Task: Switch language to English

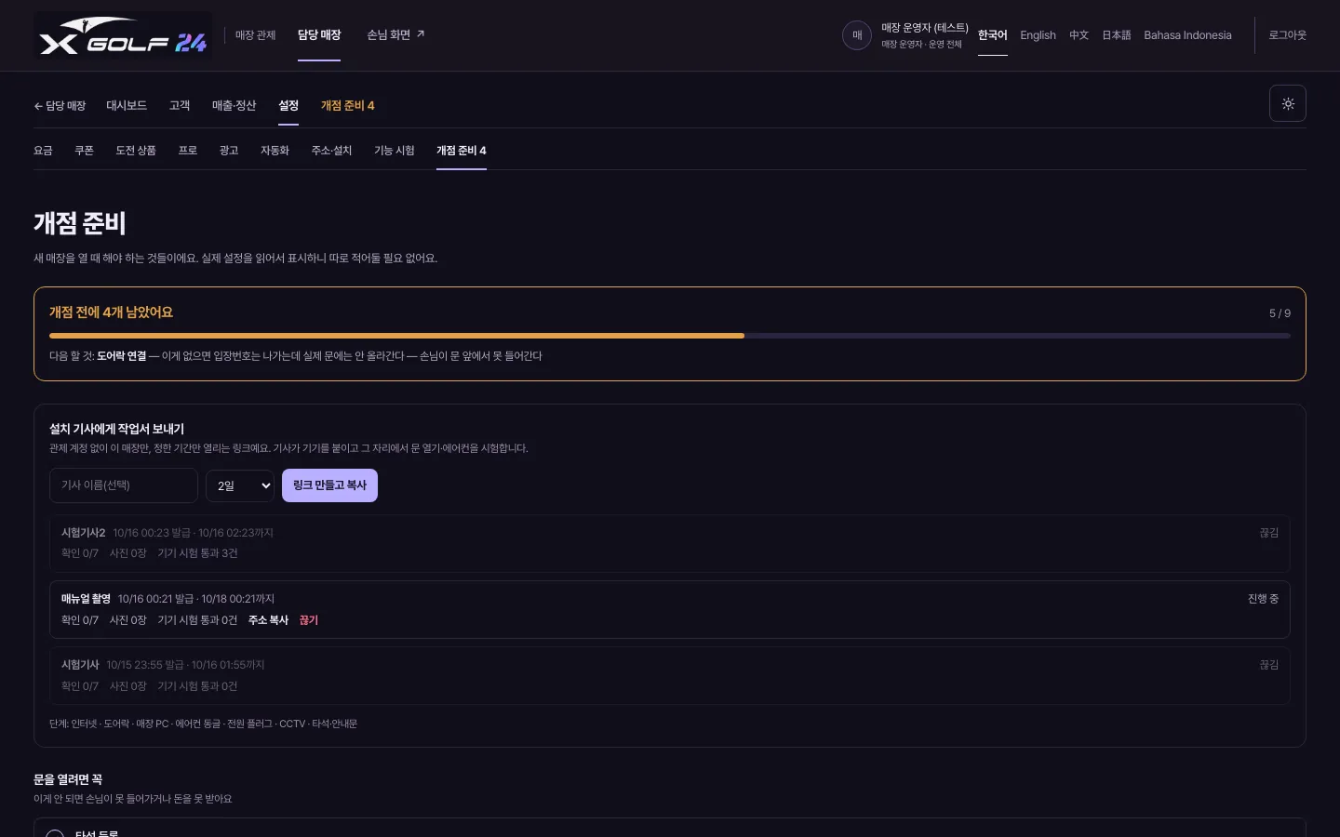Action: point(1038,35)
